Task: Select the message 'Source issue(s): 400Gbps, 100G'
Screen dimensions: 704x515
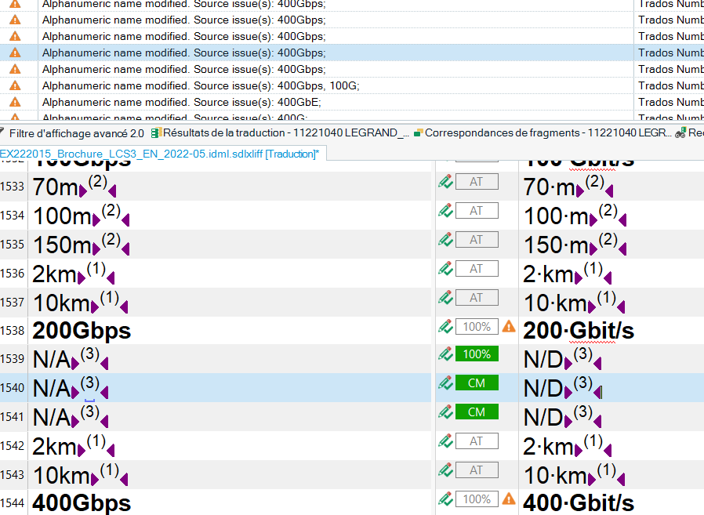Action: 201,85
